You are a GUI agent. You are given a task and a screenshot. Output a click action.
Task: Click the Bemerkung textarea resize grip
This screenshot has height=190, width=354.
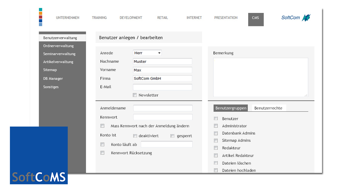[306, 95]
